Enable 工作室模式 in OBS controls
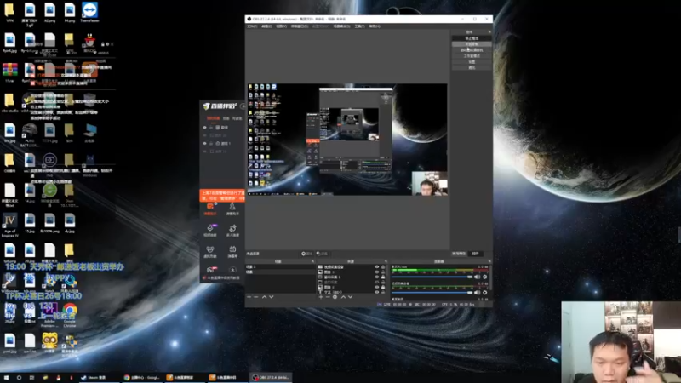The width and height of the screenshot is (681, 383). coord(472,55)
